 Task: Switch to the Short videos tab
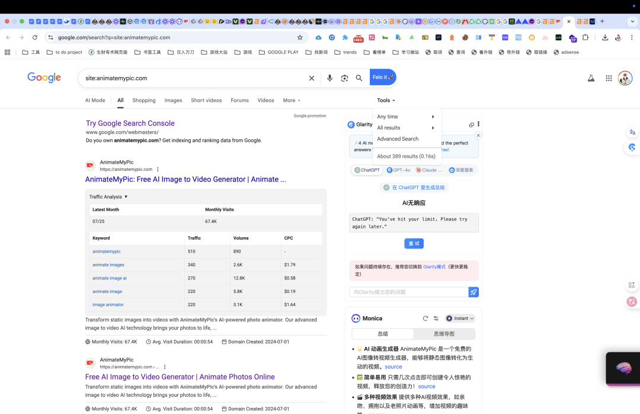[206, 100]
